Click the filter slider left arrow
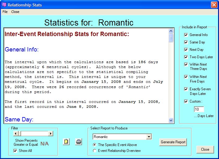This screenshot has width=219, height=159. tap(16, 133)
